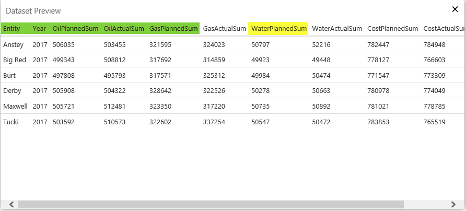The image size is (466, 211).
Task: Close the Dataset Preview dialog
Action: pyautogui.click(x=455, y=9)
